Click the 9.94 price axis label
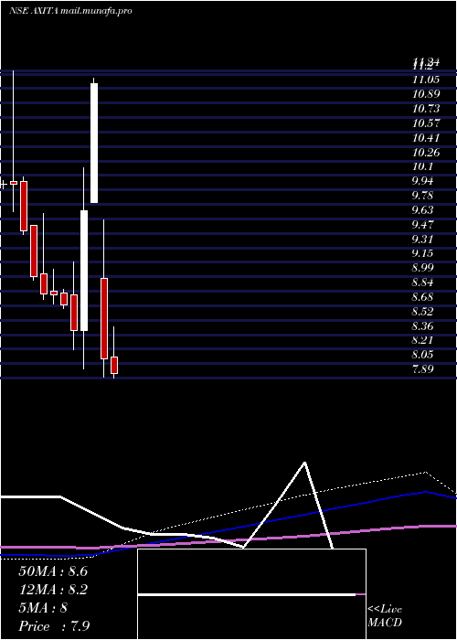Viewport: 457px width, 640px height. point(422,181)
